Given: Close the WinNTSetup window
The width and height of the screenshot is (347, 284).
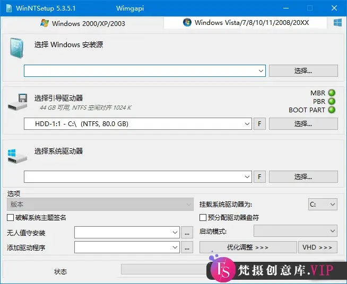Looking at the screenshot, I should coord(334,8).
